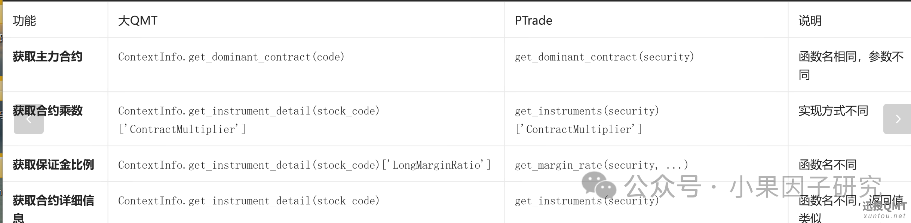
Task: Click the 实现方式不同 description cell
Action: [833, 111]
